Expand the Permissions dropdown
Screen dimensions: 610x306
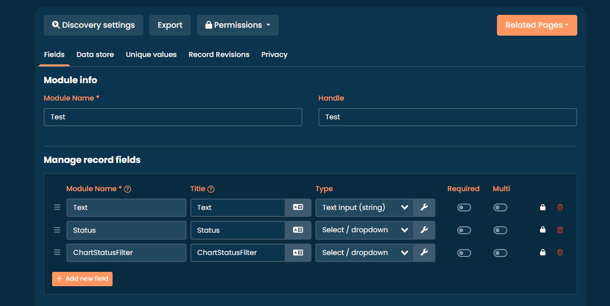pyautogui.click(x=238, y=25)
